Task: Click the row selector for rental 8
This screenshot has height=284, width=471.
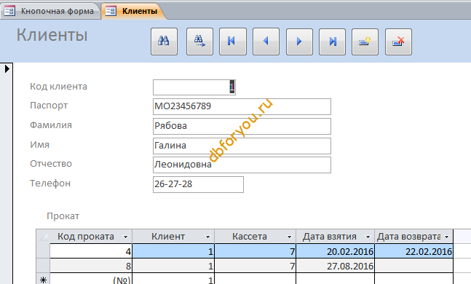Action: pyautogui.click(x=43, y=266)
